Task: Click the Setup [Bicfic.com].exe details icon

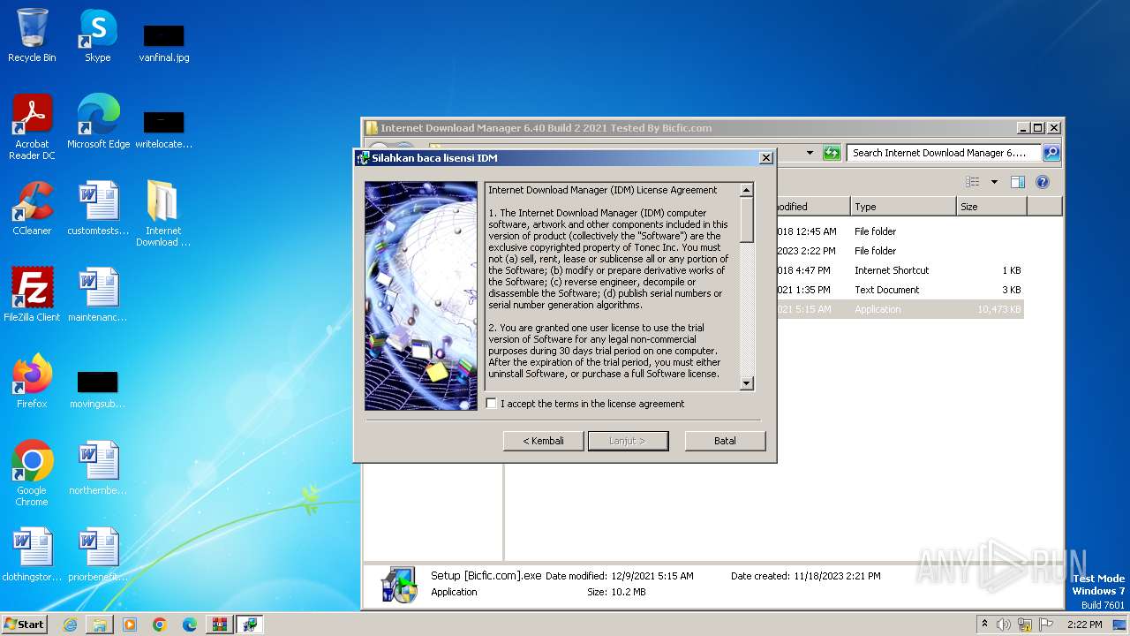Action: (399, 584)
